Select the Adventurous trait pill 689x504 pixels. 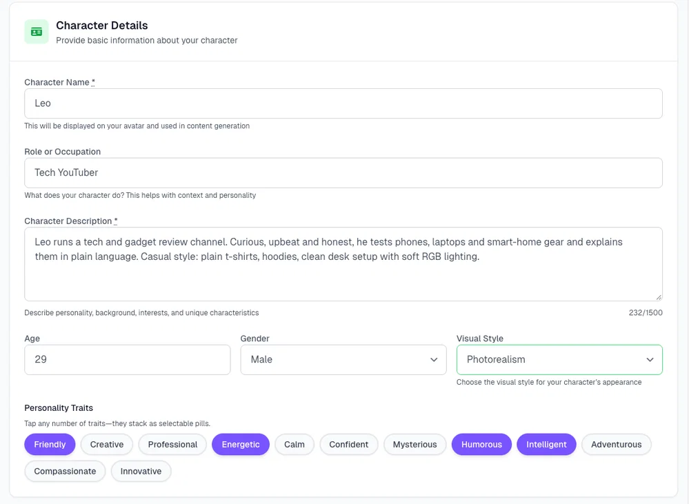(x=616, y=444)
